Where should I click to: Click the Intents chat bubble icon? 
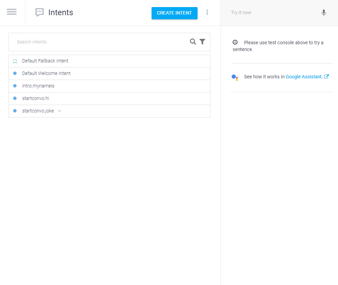point(40,12)
